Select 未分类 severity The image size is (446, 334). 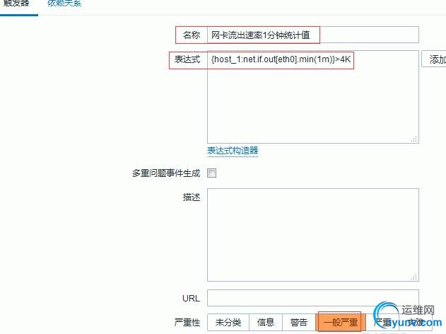point(228,323)
